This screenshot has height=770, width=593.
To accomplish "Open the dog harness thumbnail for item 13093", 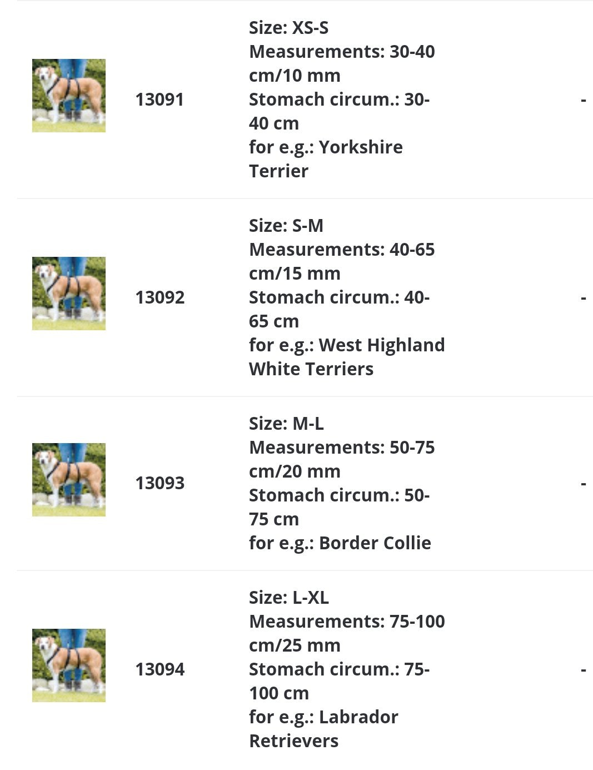I will click(69, 480).
